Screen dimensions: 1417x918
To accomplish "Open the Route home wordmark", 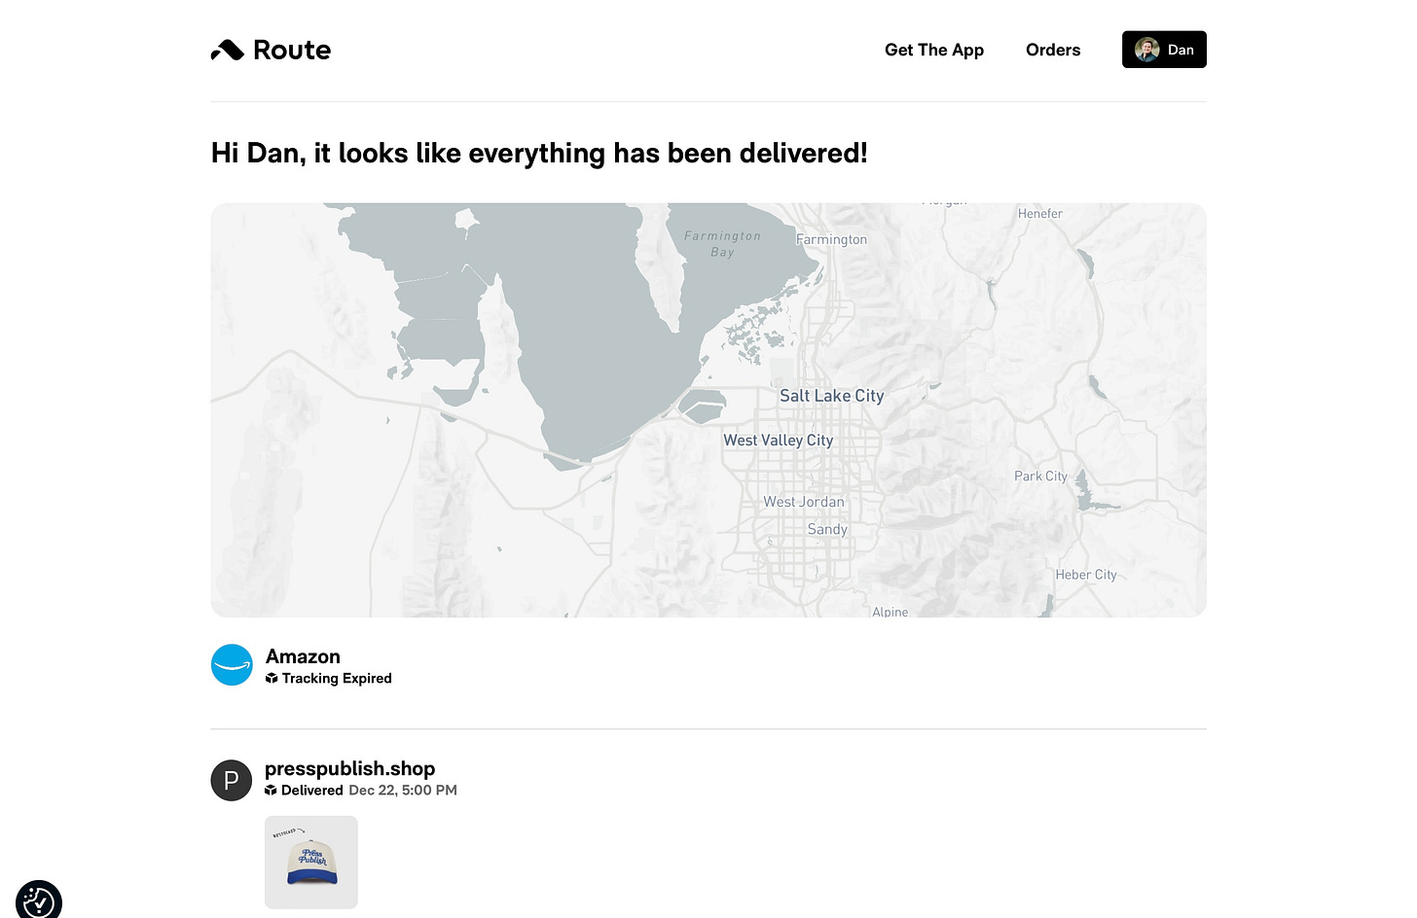I will click(x=292, y=50).
